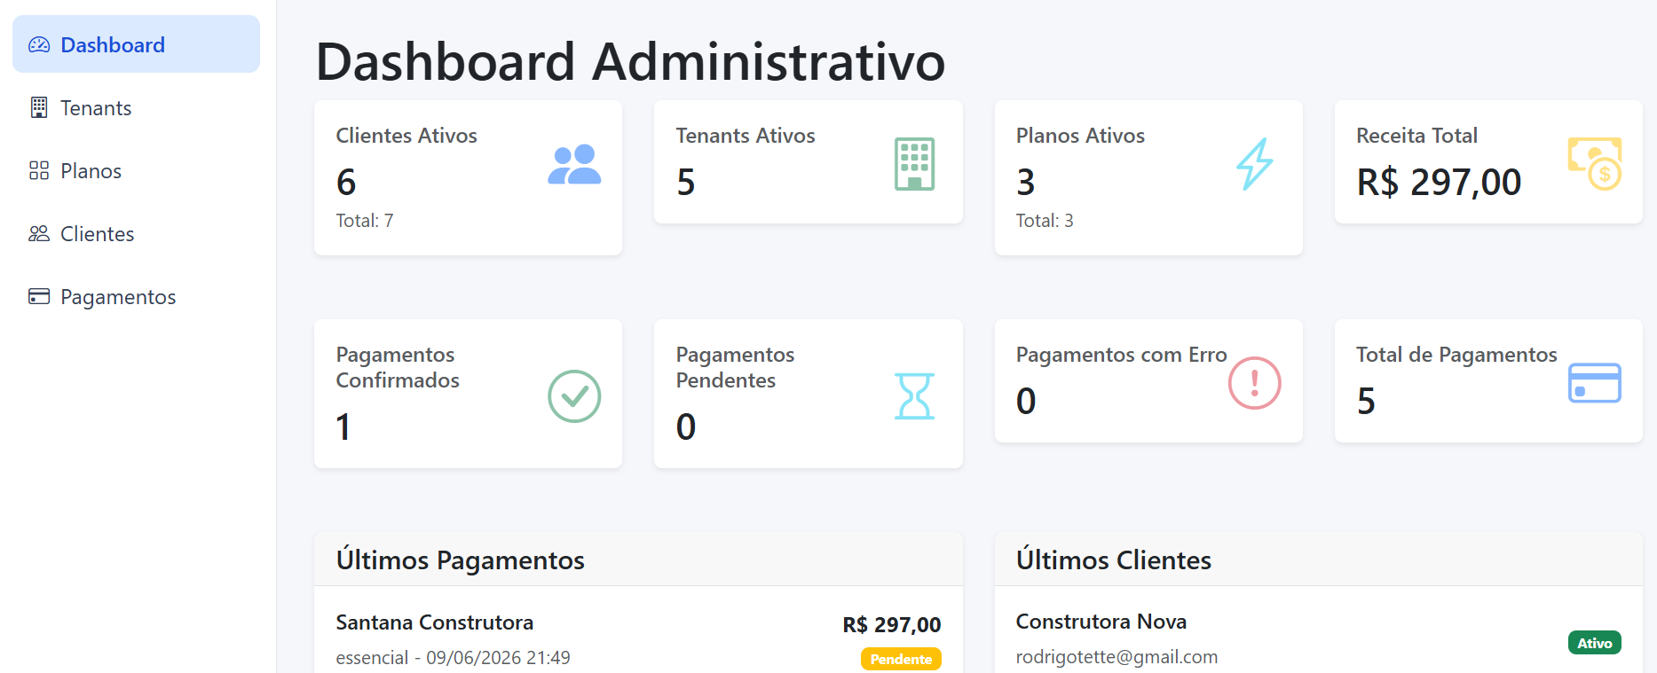
Task: Click the Planos Ativos label
Action: (1080, 136)
